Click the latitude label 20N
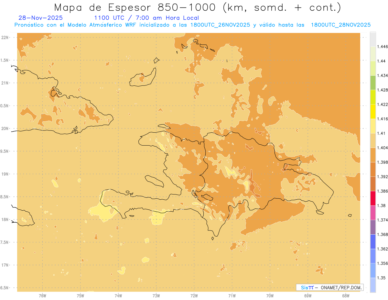The image size is (388, 300). pyautogui.click(x=5, y=128)
